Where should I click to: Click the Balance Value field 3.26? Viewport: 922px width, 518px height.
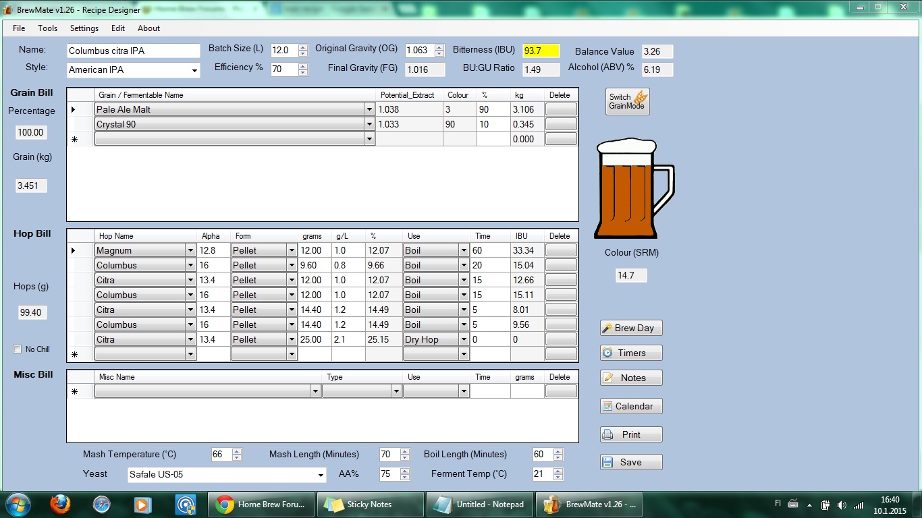click(x=657, y=51)
